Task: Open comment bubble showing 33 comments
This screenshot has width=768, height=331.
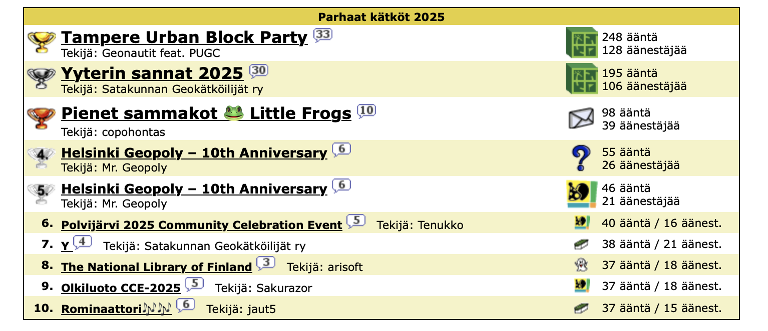Action: pyautogui.click(x=323, y=35)
